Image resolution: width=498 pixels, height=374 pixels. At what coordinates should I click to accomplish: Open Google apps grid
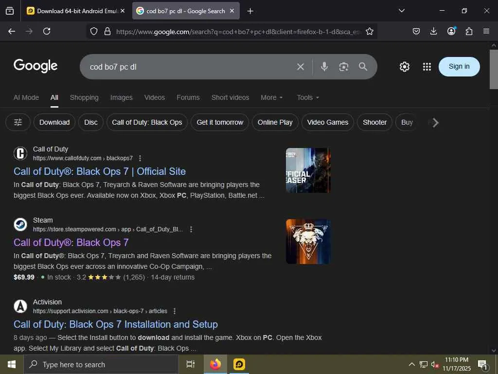pos(427,67)
